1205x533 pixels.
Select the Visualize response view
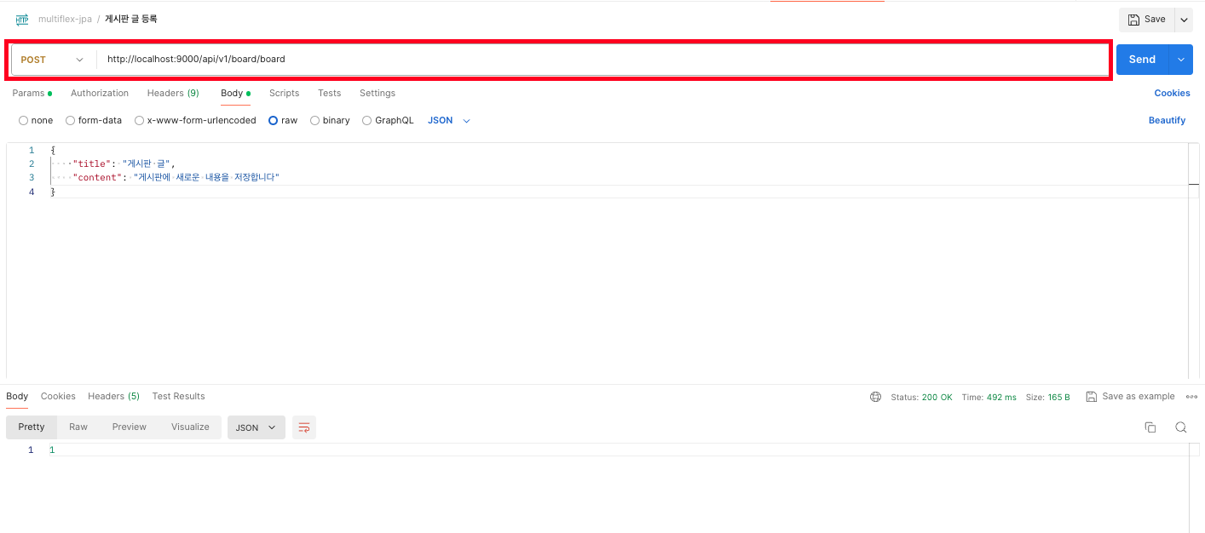point(190,427)
